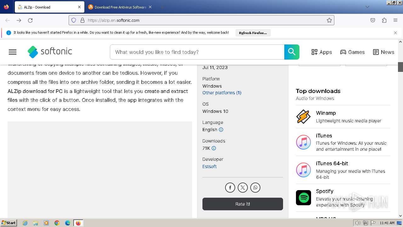This screenshot has height=227, width=403.
Task: Open the Spotify title link
Action: click(325, 191)
